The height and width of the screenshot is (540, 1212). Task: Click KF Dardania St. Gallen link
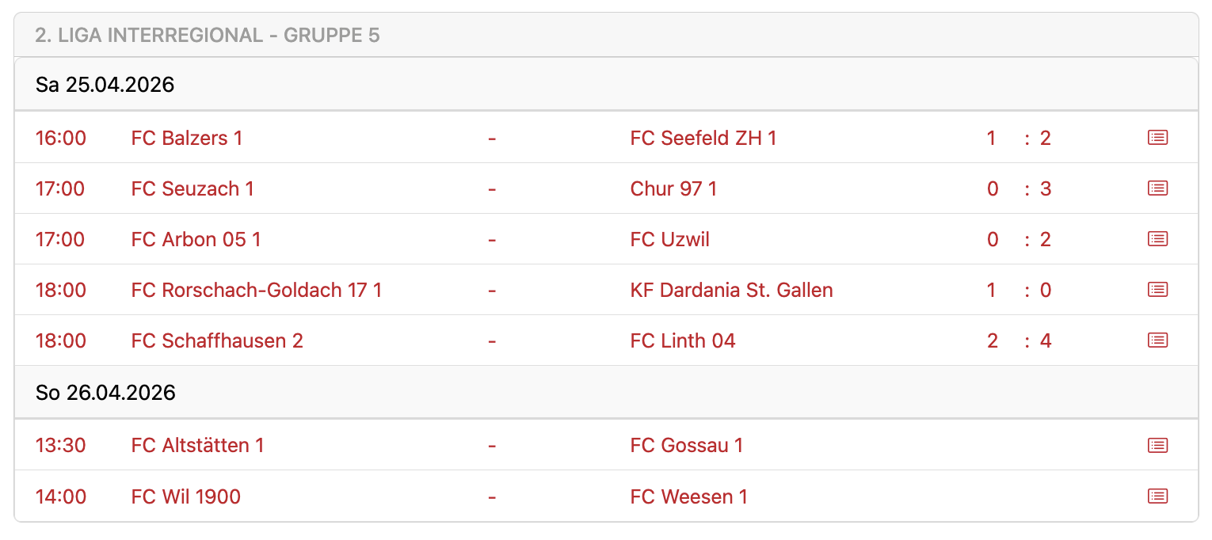[x=731, y=291]
